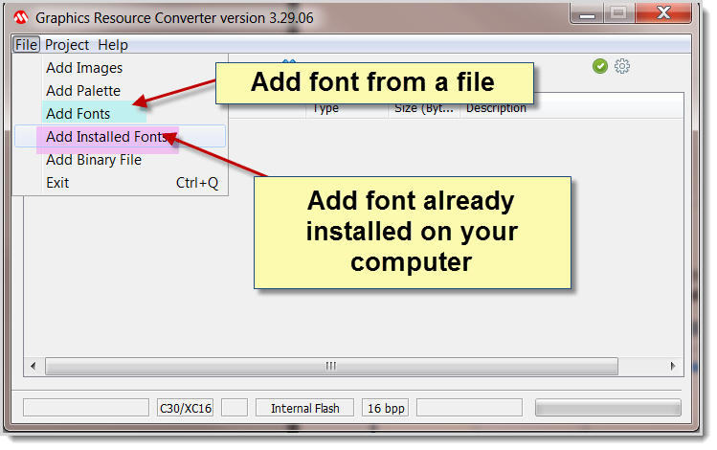Viewport: 717px width, 450px height.
Task: Click the horizontal scrollbar thumb
Action: tap(331, 366)
